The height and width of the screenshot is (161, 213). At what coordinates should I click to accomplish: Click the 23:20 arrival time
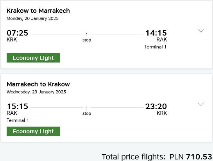tap(156, 106)
